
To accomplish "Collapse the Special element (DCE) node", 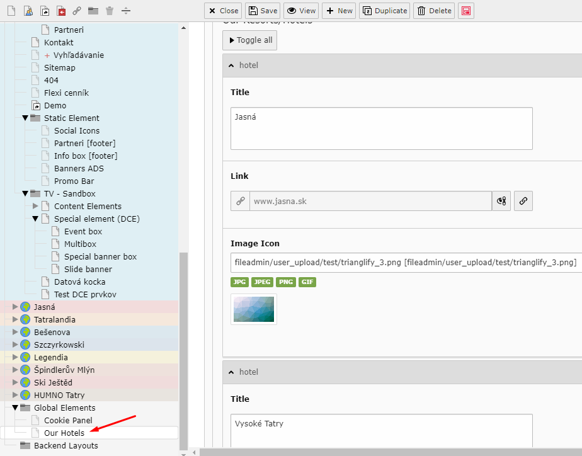I will click(35, 219).
